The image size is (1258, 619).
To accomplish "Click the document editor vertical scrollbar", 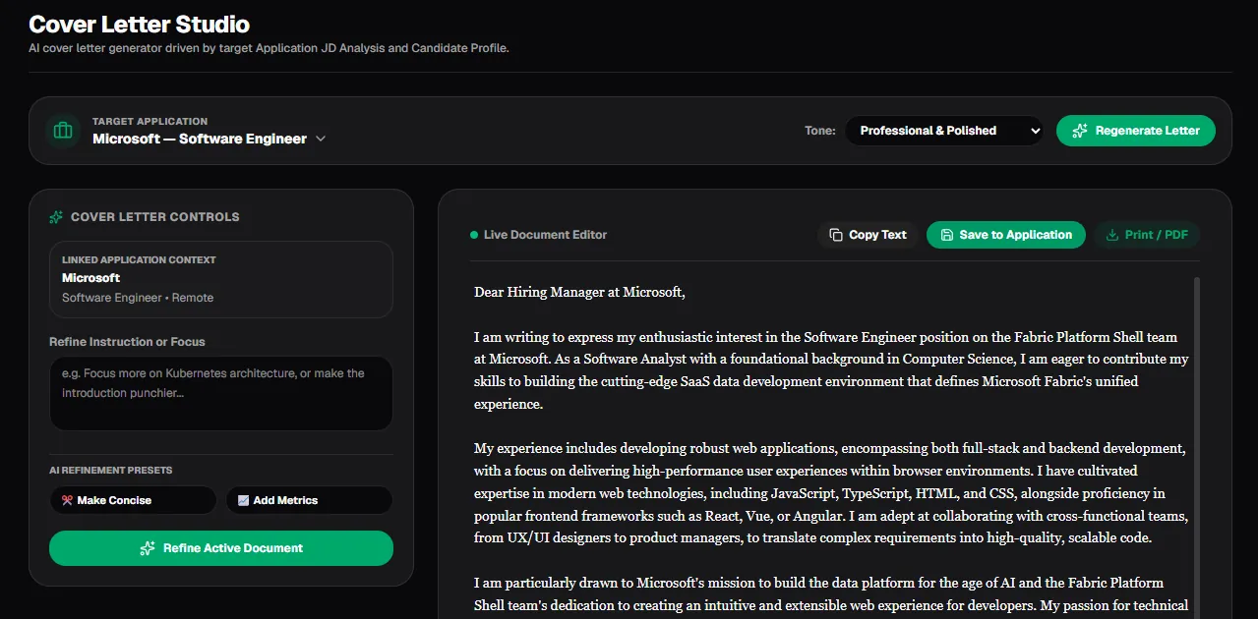I will pos(1197,447).
